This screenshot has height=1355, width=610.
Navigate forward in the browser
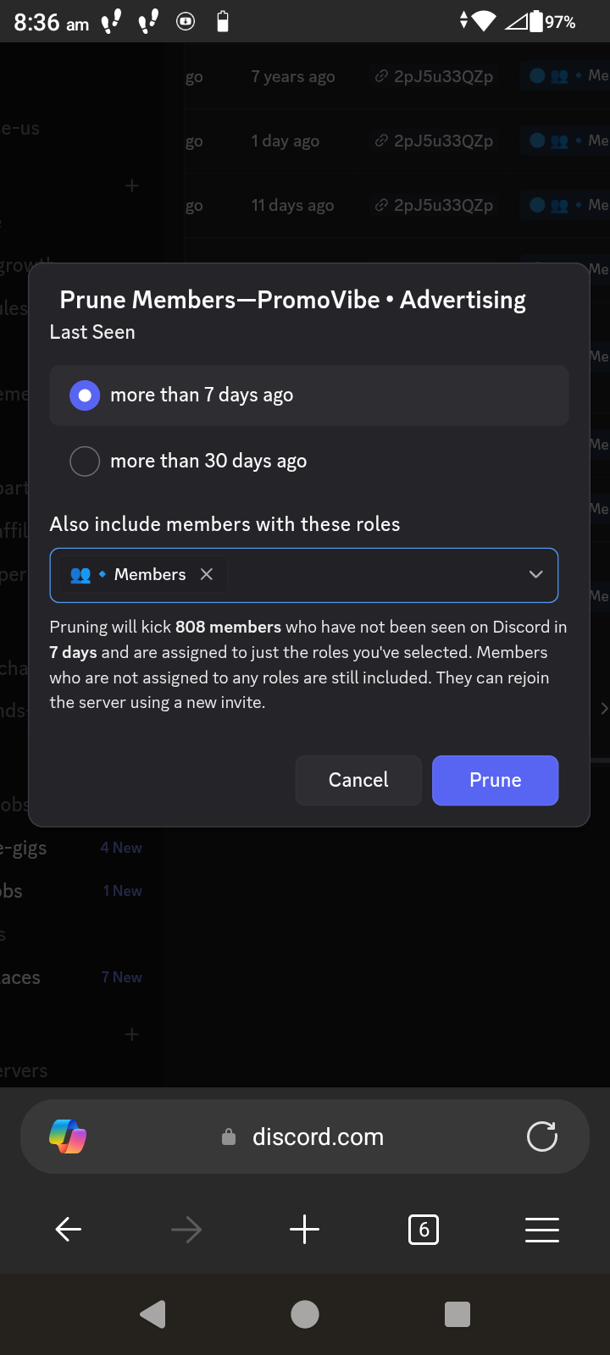[x=186, y=1229]
